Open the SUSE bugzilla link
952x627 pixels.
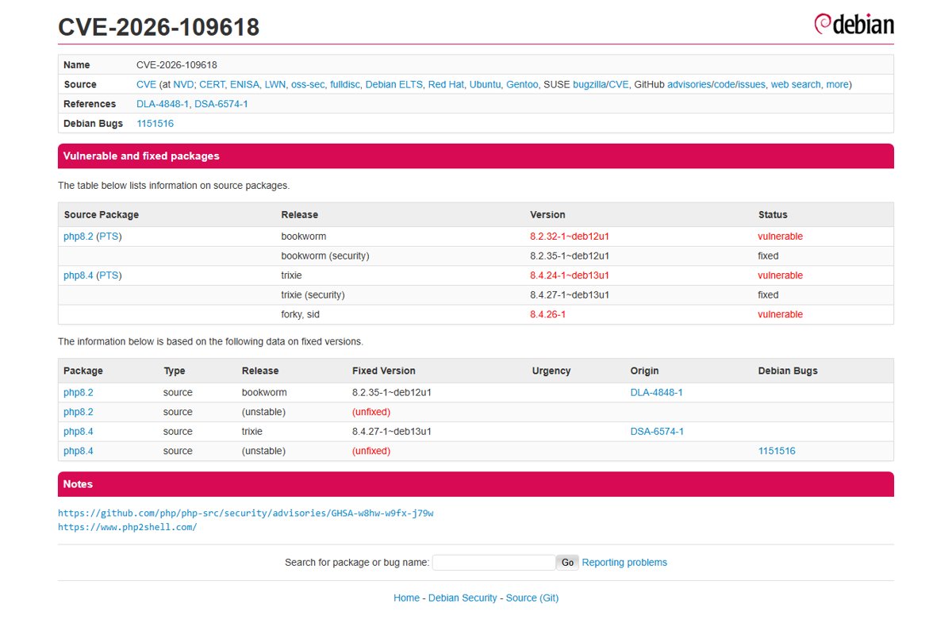[589, 84]
